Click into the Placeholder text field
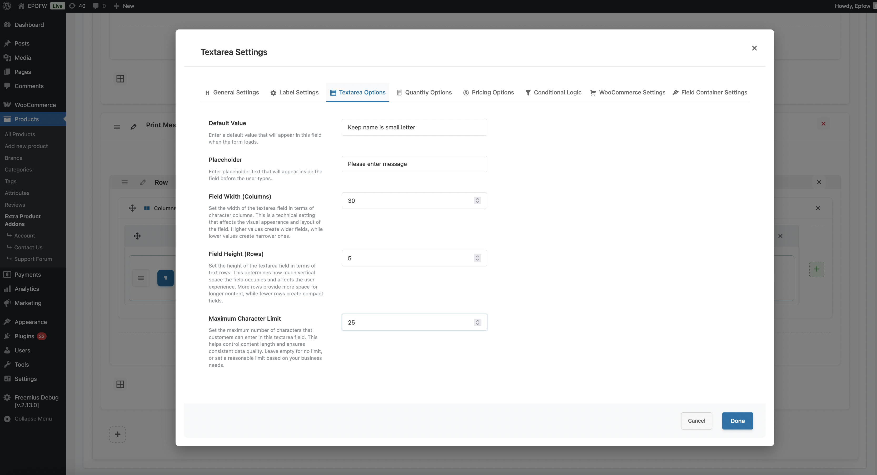The image size is (877, 475). pyautogui.click(x=414, y=164)
